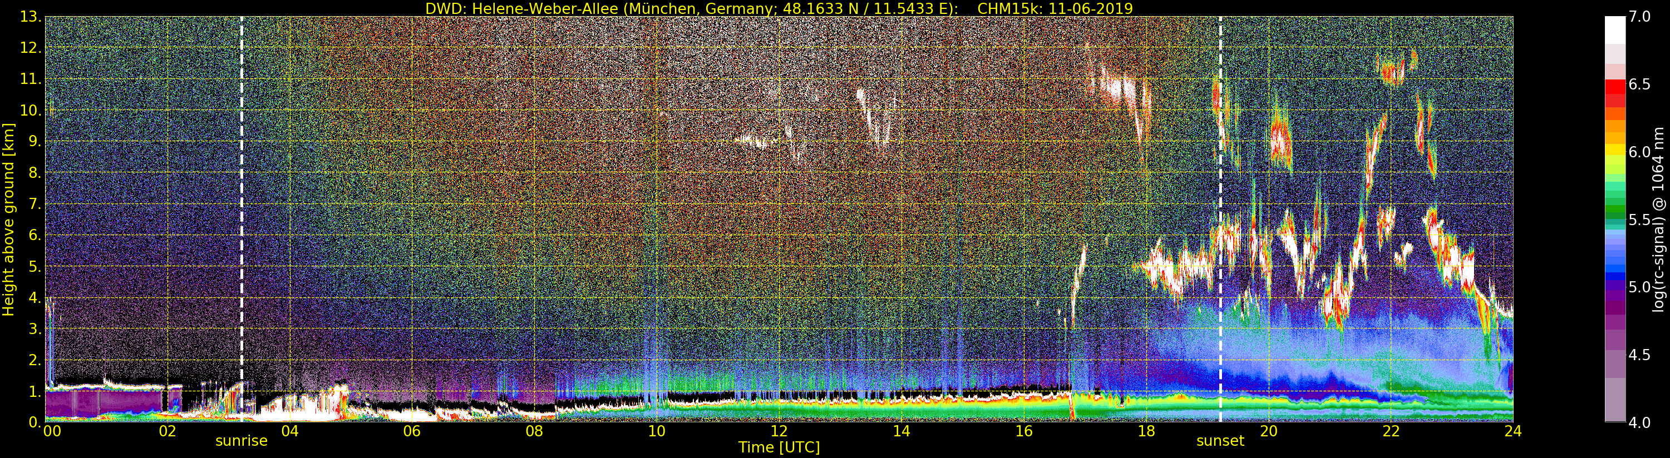Click the time-axis tick label '20'

click(x=1268, y=431)
